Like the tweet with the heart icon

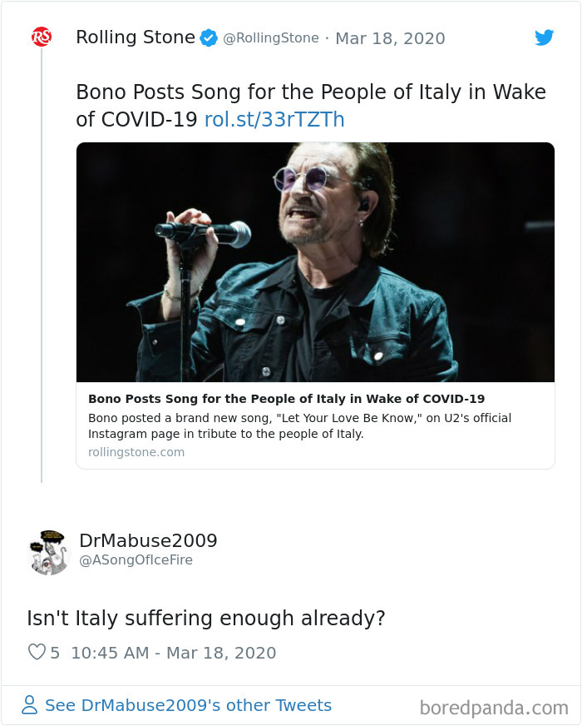point(37,653)
